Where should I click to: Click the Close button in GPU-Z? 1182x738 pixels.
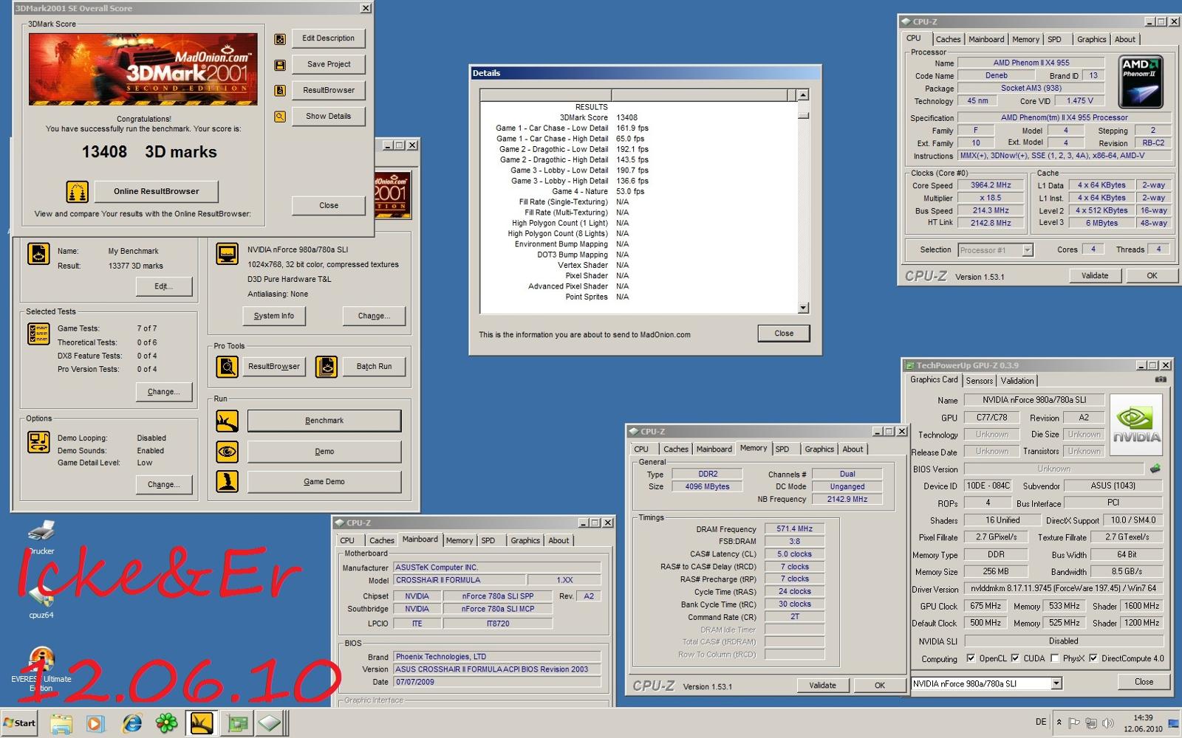click(1144, 682)
